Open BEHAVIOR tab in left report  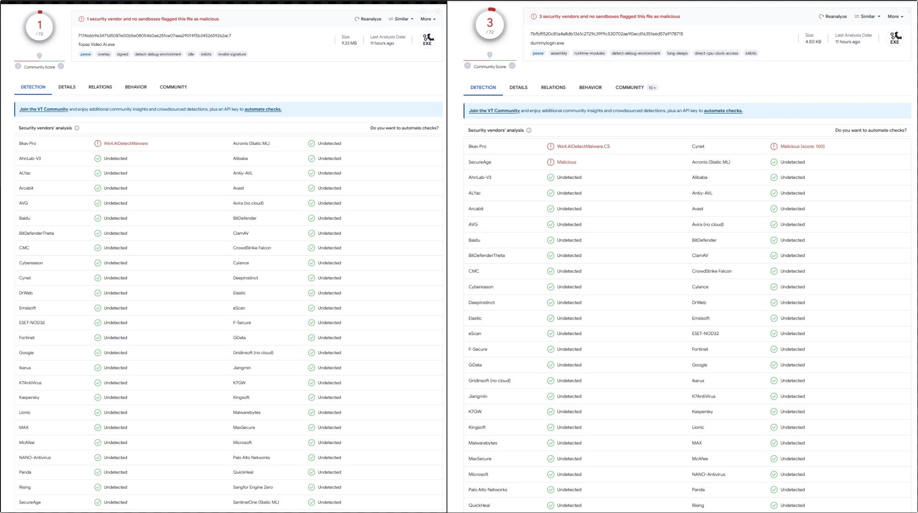coord(136,87)
